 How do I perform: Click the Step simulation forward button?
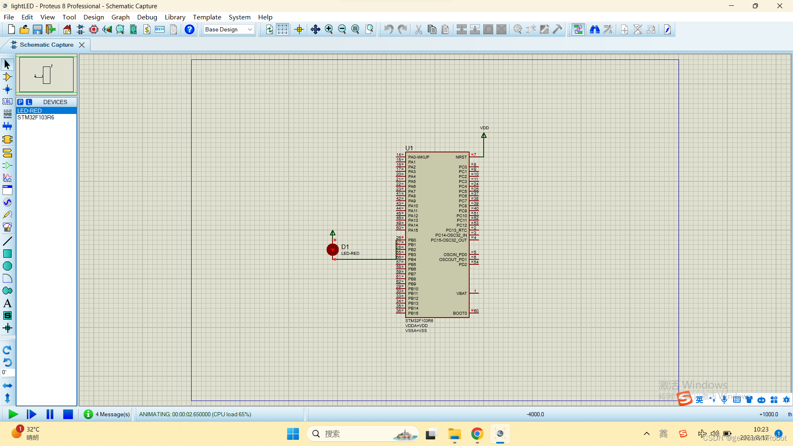[31, 415]
